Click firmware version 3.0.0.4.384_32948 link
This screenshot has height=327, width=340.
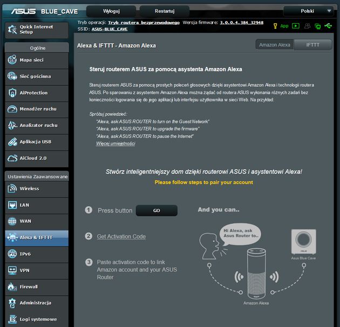(x=242, y=23)
